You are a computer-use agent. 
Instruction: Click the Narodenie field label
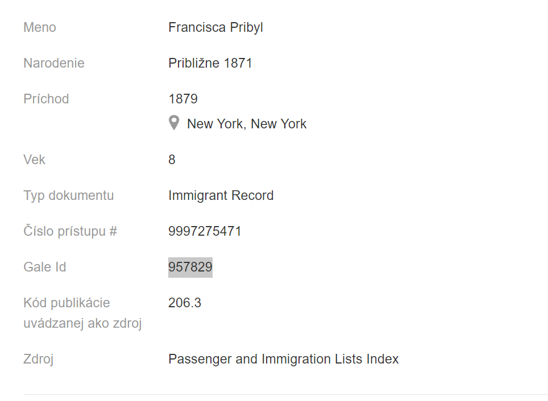pos(54,63)
